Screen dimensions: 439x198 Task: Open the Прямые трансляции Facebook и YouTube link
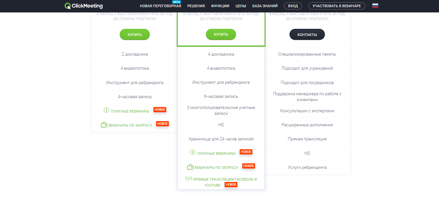click(x=225, y=179)
